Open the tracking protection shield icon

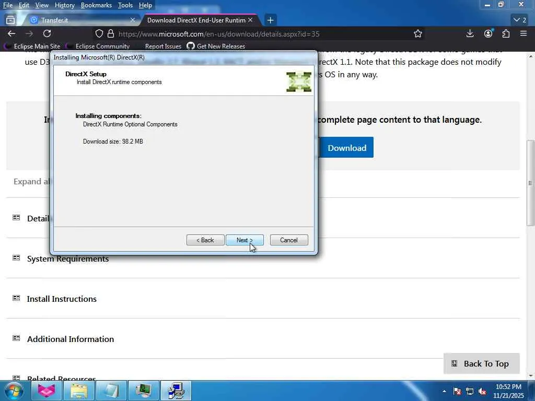99,33
